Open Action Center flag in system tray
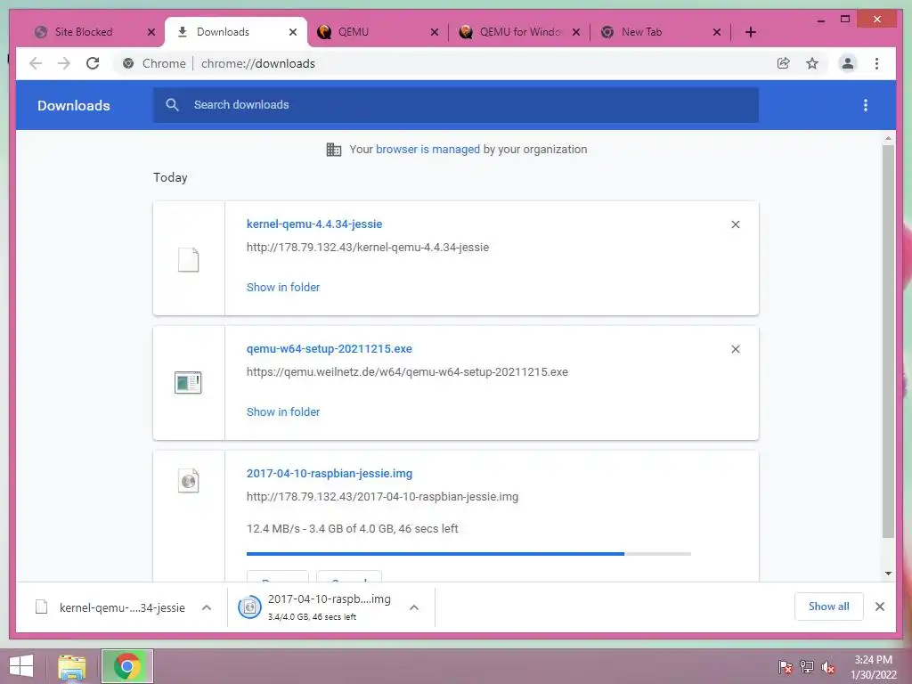Screen dimensions: 912x684 click(x=785, y=666)
